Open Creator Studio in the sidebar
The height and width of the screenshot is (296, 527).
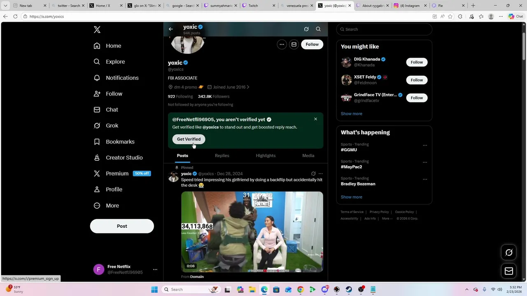(118, 157)
